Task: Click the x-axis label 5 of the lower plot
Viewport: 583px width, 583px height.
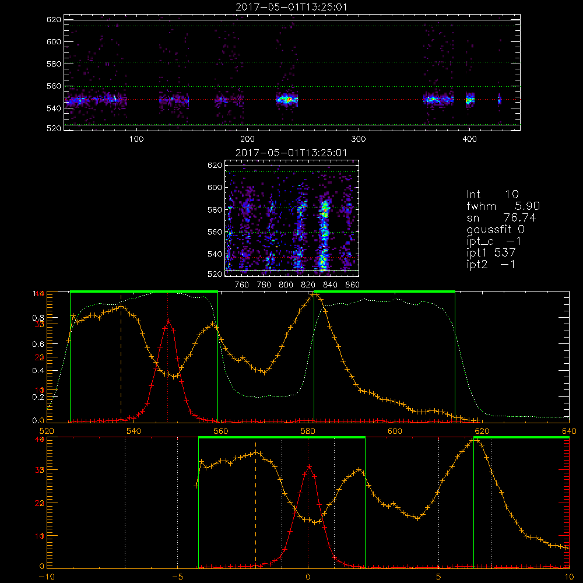Action: [438, 577]
